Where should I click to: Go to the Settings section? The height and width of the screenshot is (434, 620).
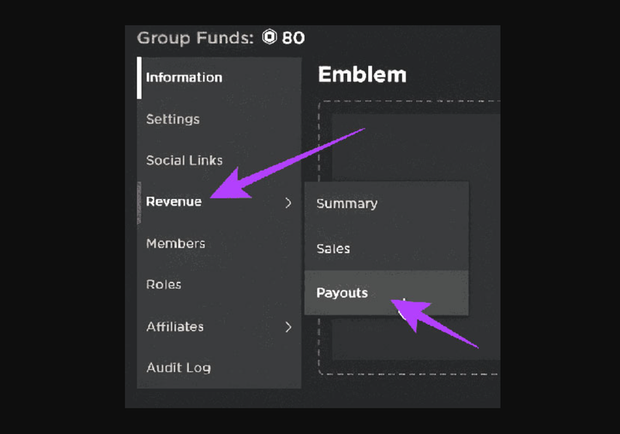173,119
